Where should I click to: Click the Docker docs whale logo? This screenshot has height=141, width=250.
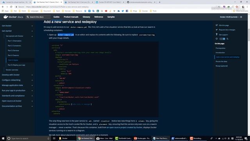pos(6,17)
